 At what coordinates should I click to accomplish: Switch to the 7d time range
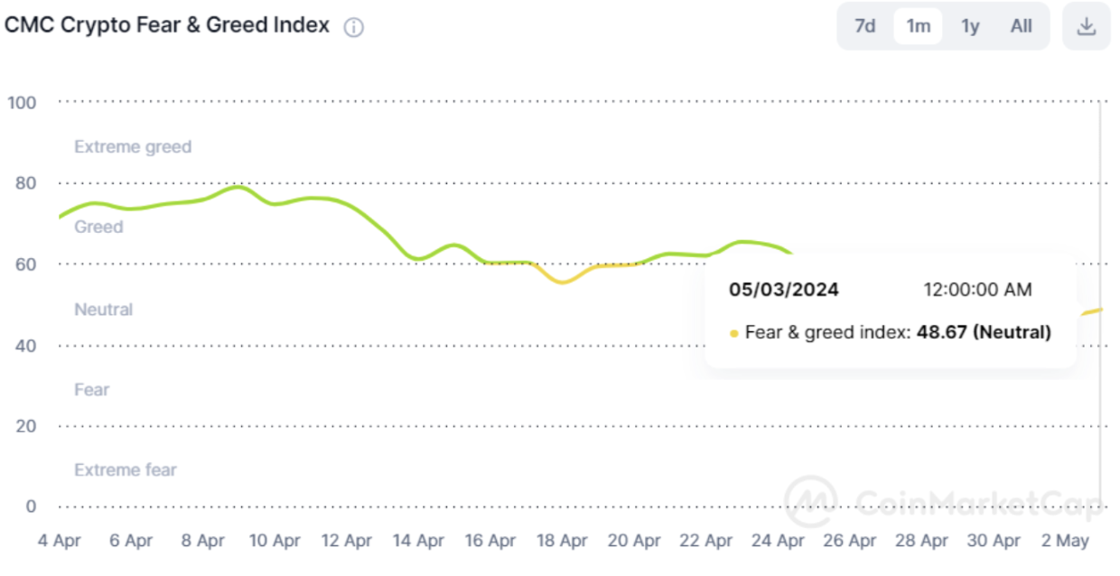tap(865, 26)
